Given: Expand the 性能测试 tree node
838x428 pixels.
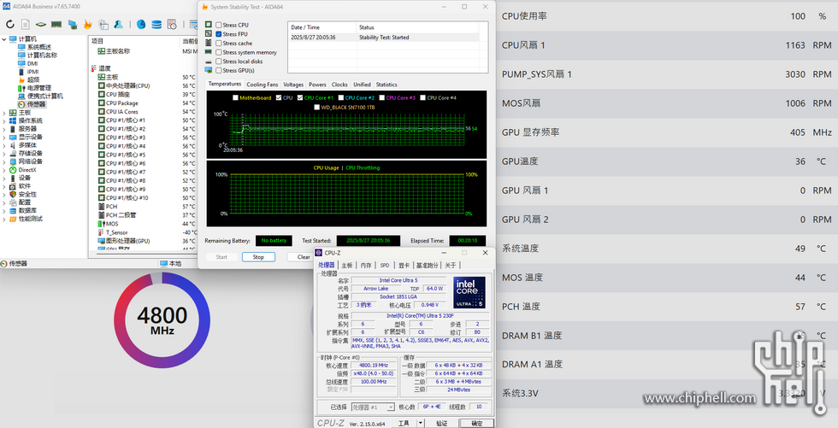Looking at the screenshot, I should [5, 219].
